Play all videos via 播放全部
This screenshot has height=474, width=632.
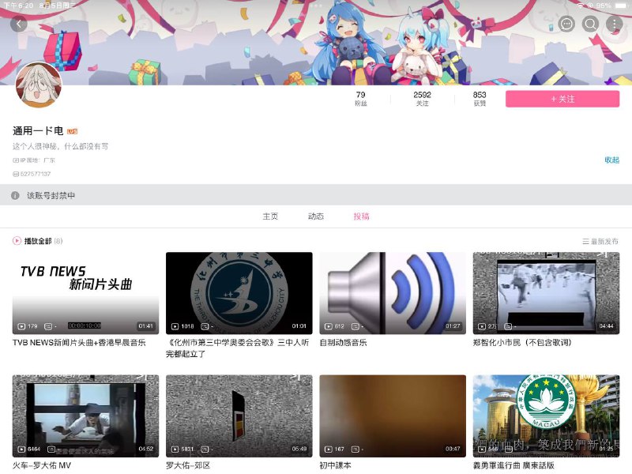pyautogui.click(x=37, y=241)
